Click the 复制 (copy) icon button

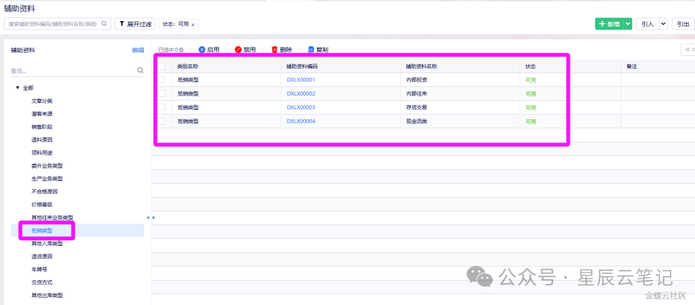[311, 49]
